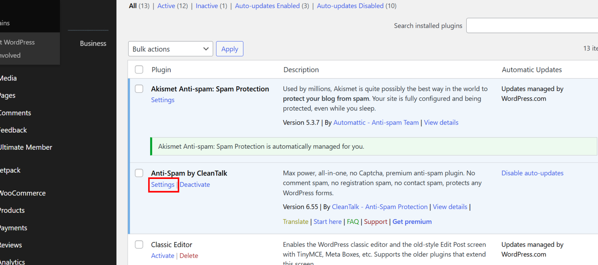The height and width of the screenshot is (265, 598).
Task: Check the Anti-Spam by CleanTalk checkbox
Action: (x=139, y=173)
